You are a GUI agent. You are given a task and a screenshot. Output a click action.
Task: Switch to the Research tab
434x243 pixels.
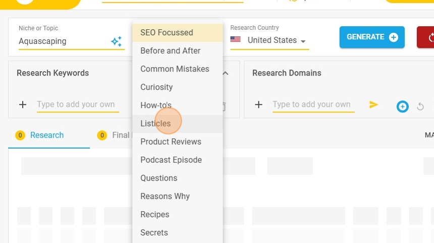click(47, 135)
